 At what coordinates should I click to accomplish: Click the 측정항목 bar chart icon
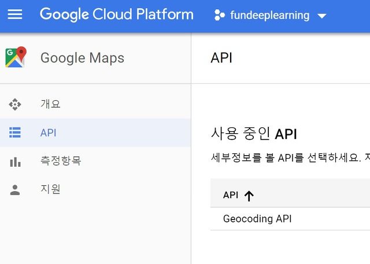coord(15,162)
